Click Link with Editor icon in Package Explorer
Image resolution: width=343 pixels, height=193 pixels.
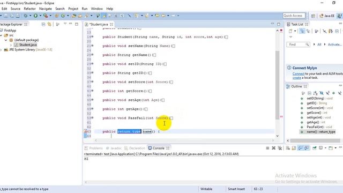(x=49, y=24)
